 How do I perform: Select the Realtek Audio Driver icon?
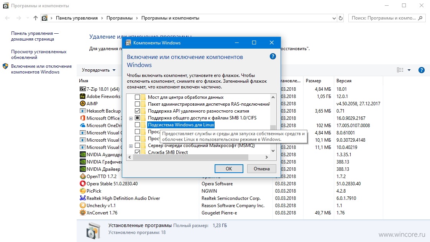(82, 198)
